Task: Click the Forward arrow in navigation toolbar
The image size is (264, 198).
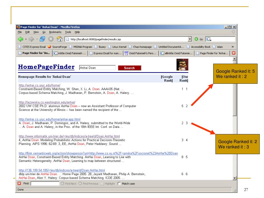Action: pyautogui.click(x=31, y=39)
